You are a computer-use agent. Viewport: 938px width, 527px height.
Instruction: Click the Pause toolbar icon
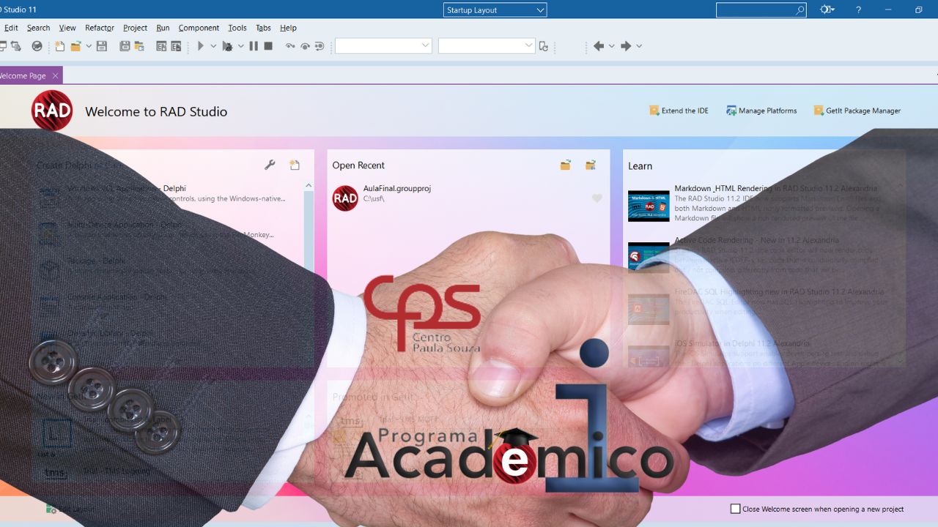[x=254, y=46]
